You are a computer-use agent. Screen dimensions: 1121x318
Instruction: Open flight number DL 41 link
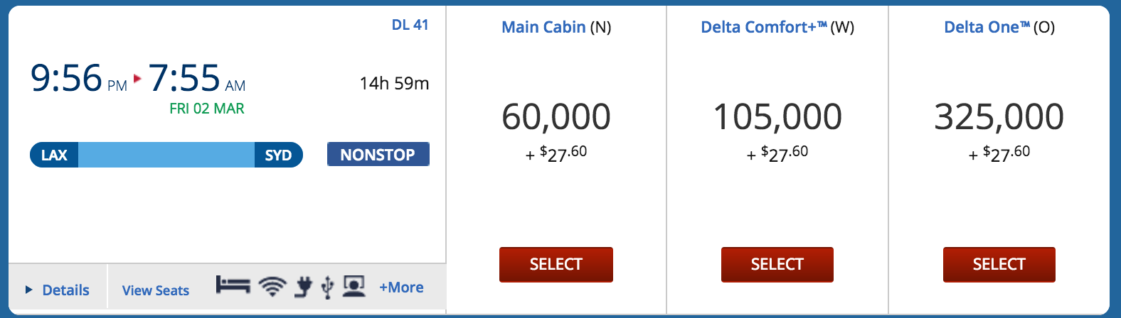[410, 25]
